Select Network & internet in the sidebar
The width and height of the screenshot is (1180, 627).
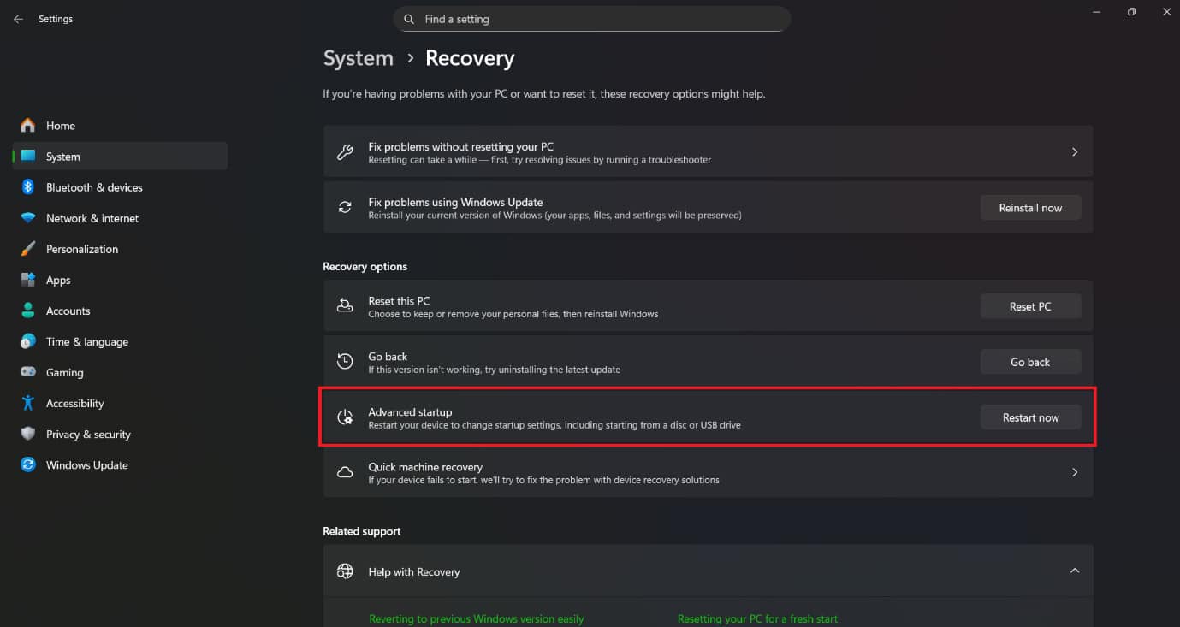click(x=92, y=218)
